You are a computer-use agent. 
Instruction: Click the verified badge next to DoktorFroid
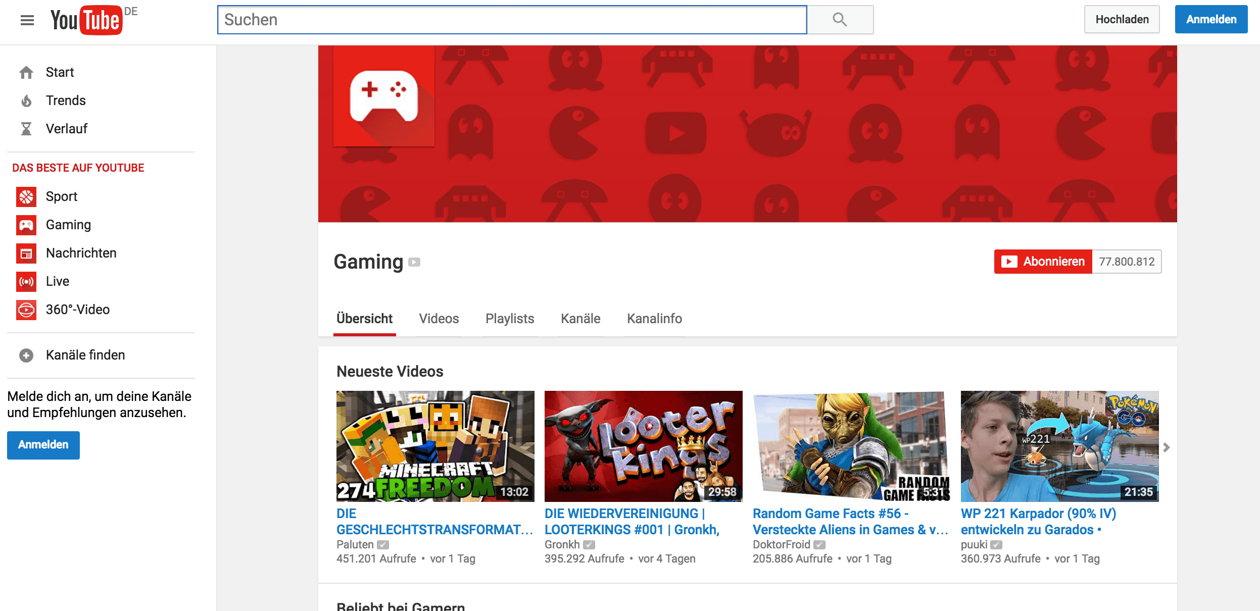(x=819, y=545)
